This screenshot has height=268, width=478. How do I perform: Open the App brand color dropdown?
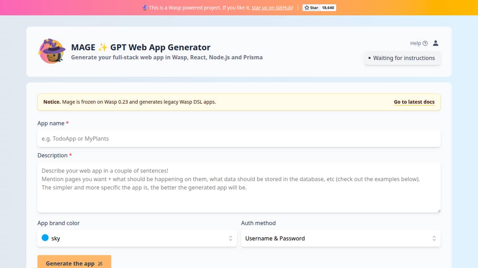(x=137, y=238)
